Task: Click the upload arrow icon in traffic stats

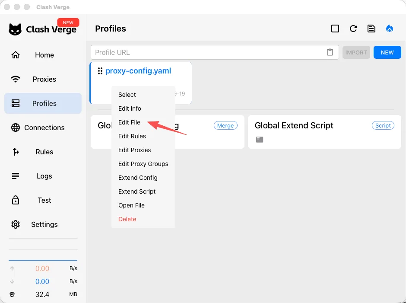Action: (12, 268)
